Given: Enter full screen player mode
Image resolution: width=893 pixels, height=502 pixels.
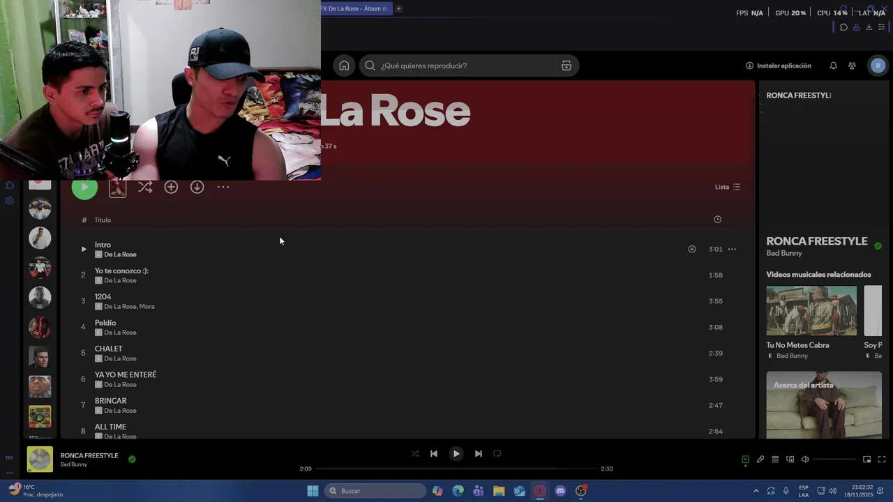Looking at the screenshot, I should 882,459.
